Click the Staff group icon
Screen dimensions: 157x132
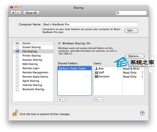click(96, 72)
